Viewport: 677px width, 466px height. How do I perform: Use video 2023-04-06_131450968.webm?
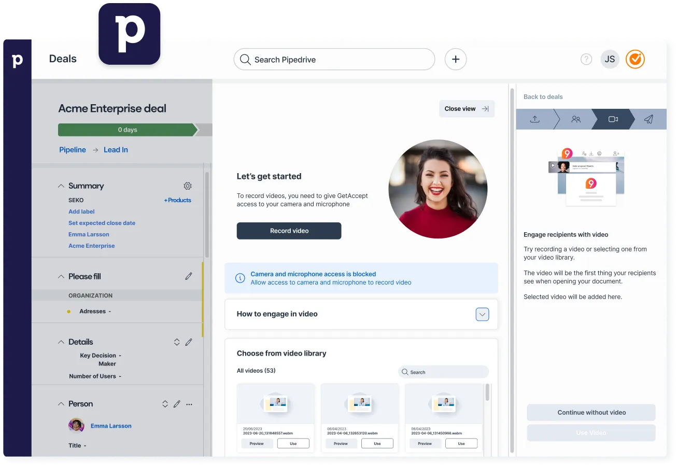click(x=461, y=444)
